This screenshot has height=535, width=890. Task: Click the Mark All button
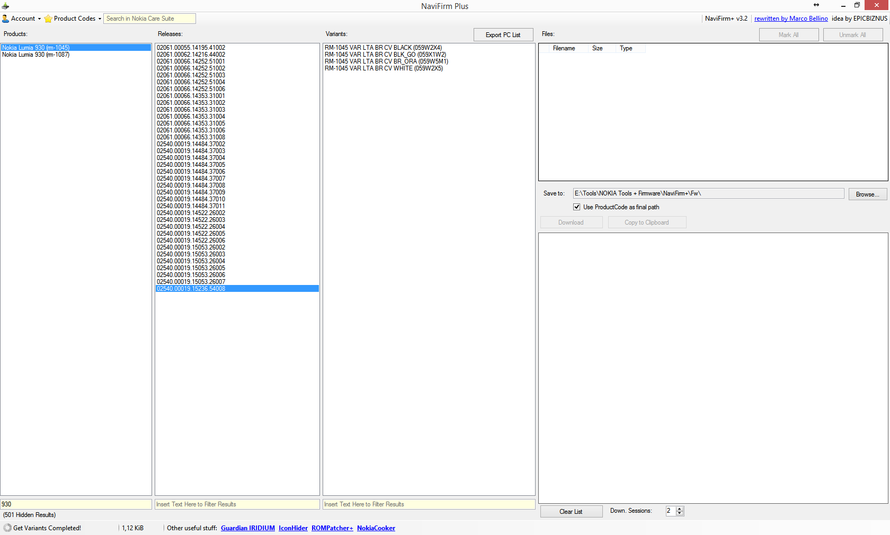click(x=789, y=35)
